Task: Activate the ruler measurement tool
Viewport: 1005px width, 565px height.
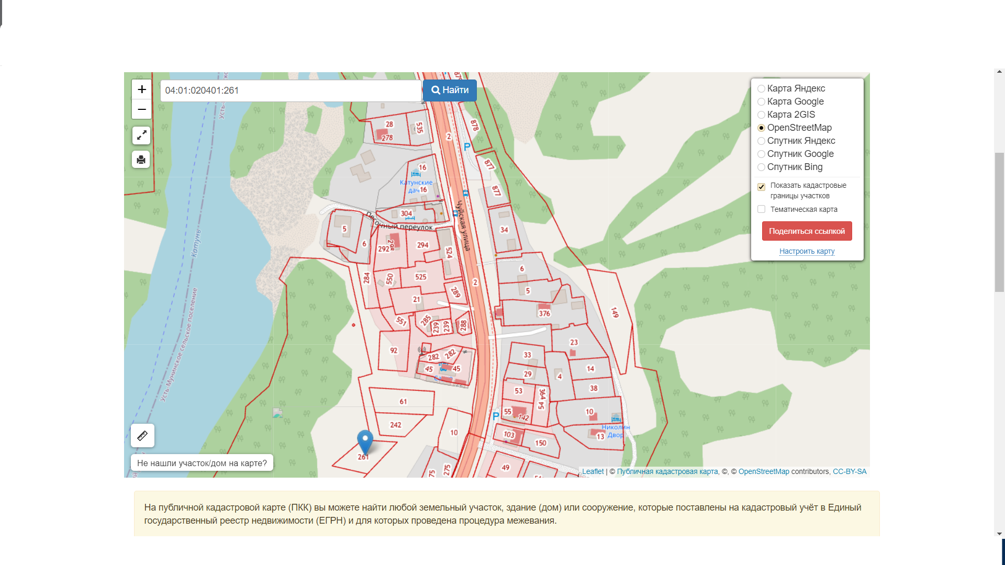Action: [142, 435]
